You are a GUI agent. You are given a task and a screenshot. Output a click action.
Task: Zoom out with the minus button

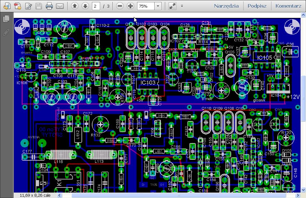tap(119, 6)
